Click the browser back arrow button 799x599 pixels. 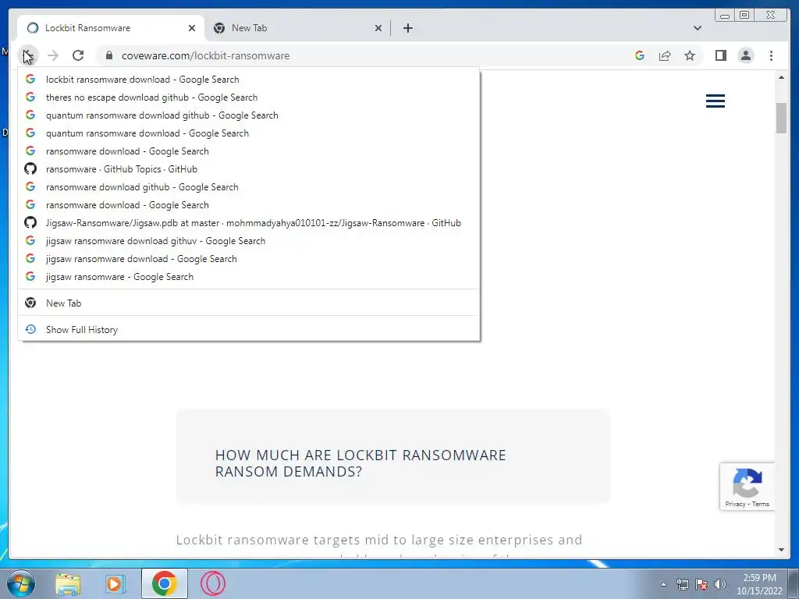click(x=27, y=55)
